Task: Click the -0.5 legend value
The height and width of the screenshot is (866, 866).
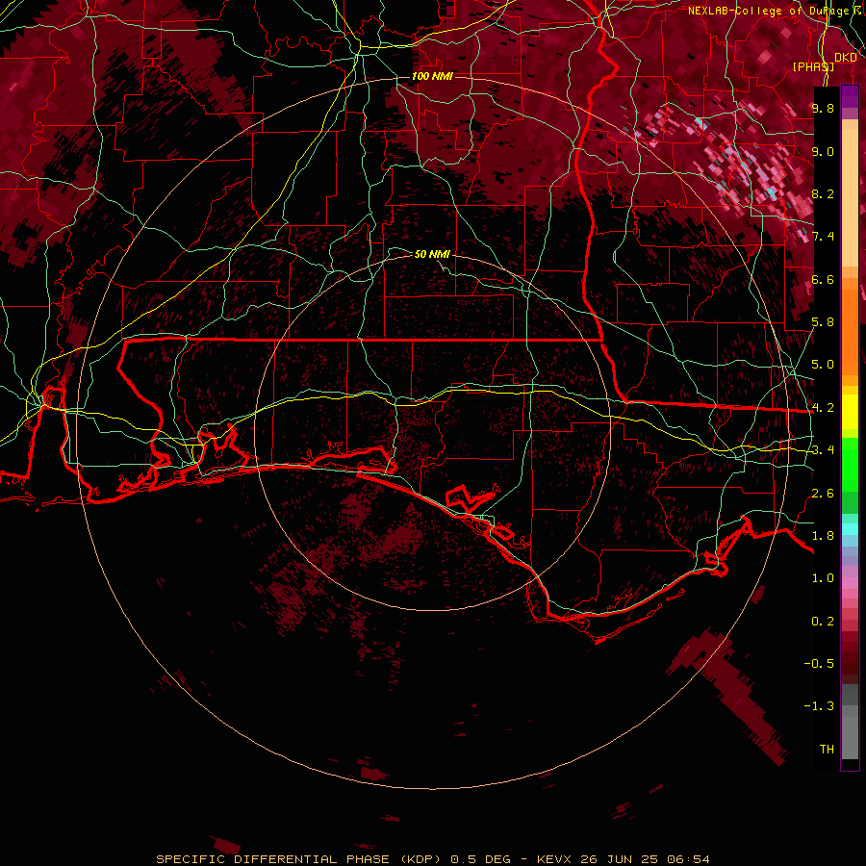Action: tap(819, 664)
